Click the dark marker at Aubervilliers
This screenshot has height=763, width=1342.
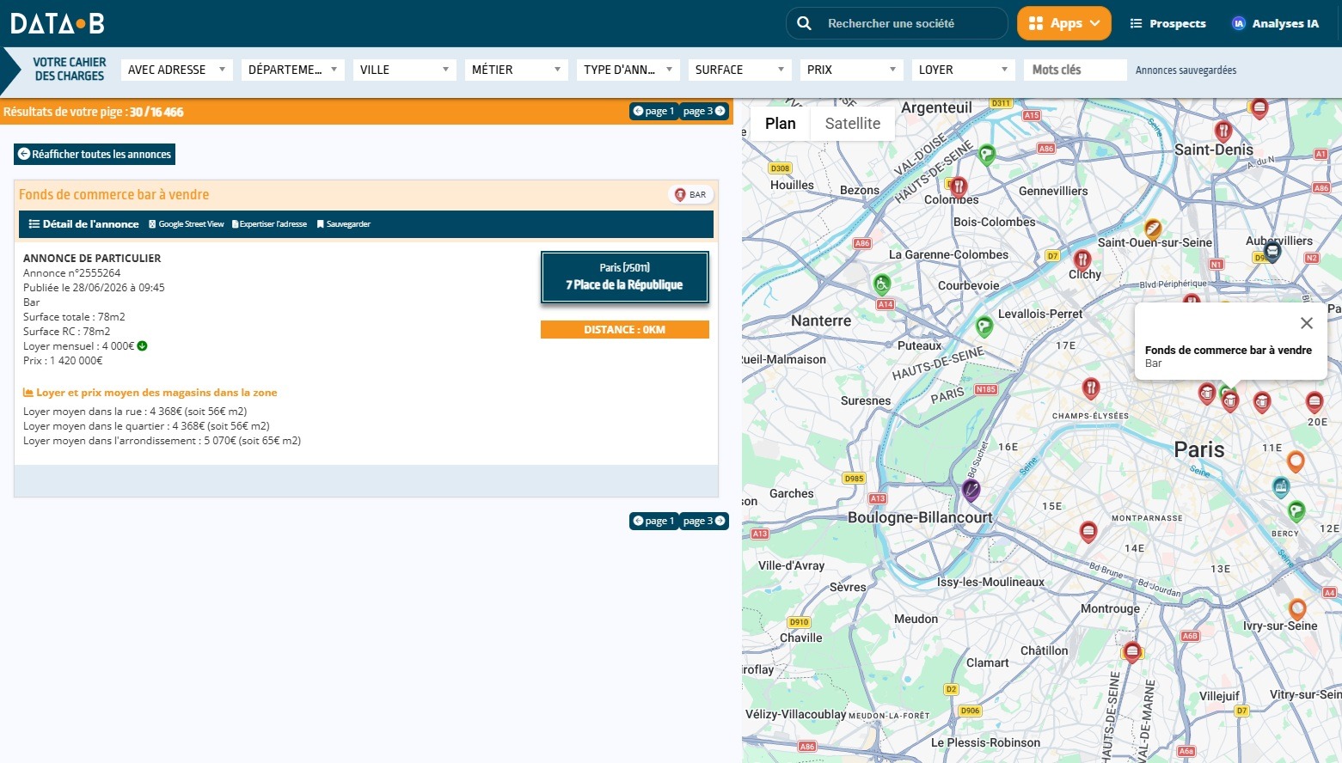pyautogui.click(x=1272, y=252)
